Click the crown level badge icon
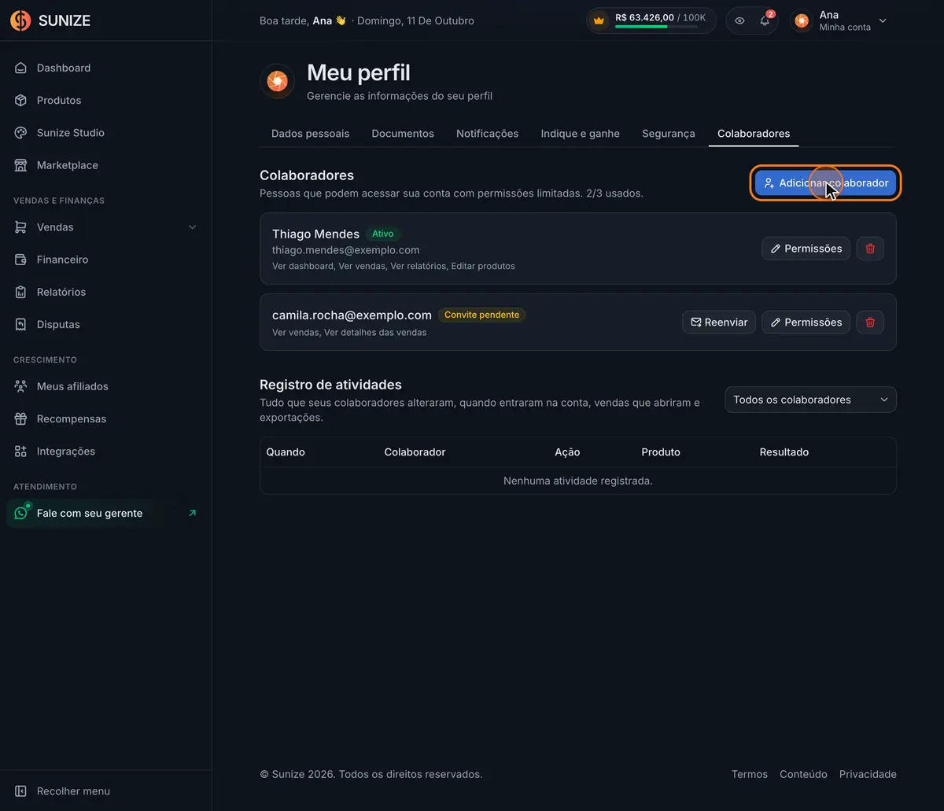944x811 pixels. [599, 21]
